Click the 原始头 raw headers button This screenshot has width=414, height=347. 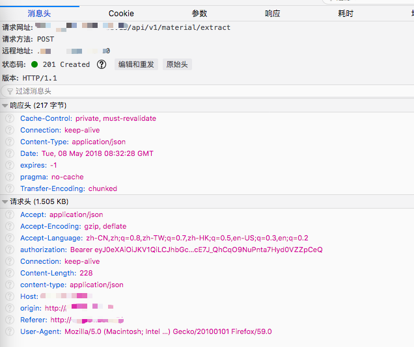pos(177,64)
